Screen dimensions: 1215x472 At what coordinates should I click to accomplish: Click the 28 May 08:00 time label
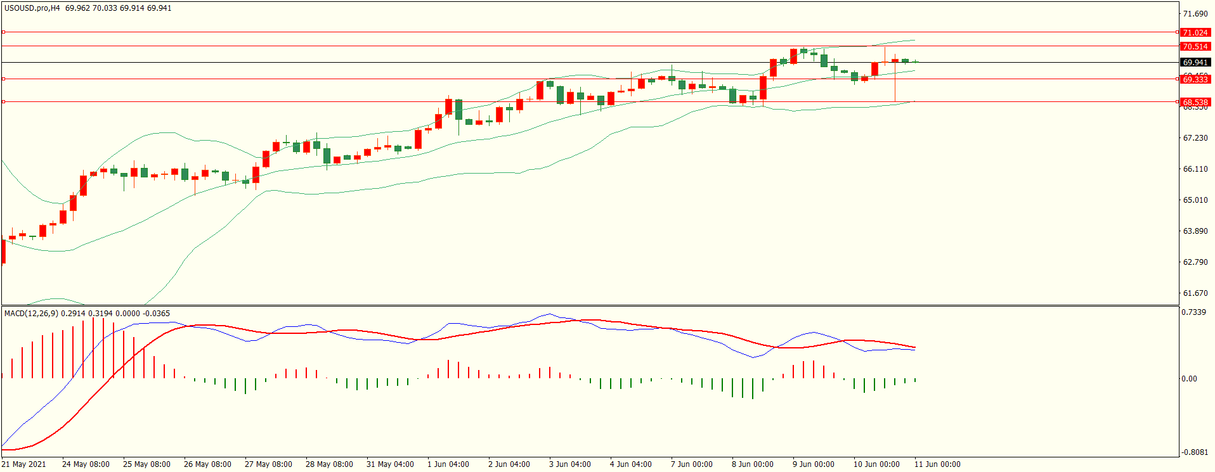329,464
